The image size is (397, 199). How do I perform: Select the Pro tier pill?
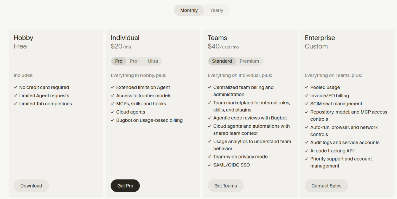[119, 61]
